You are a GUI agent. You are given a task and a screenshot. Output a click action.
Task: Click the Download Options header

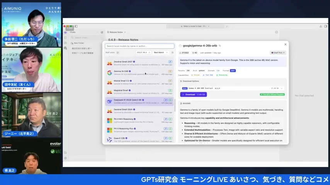pos(190,81)
